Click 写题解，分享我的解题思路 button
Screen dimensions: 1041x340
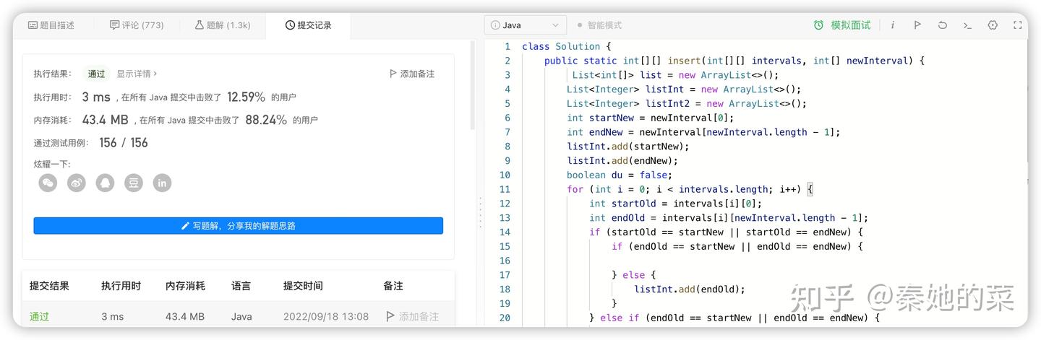pos(238,226)
